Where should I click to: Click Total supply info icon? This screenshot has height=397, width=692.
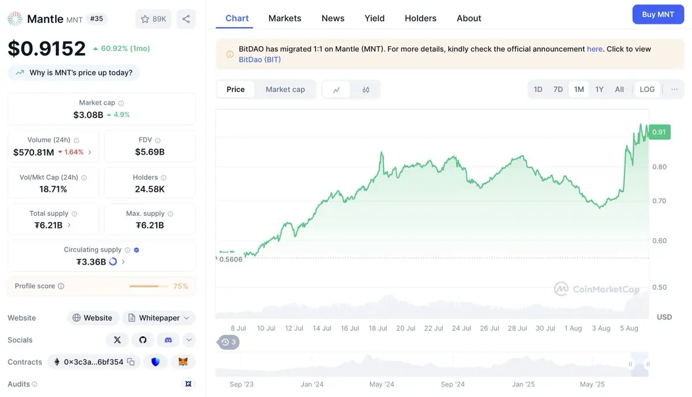[x=74, y=214]
